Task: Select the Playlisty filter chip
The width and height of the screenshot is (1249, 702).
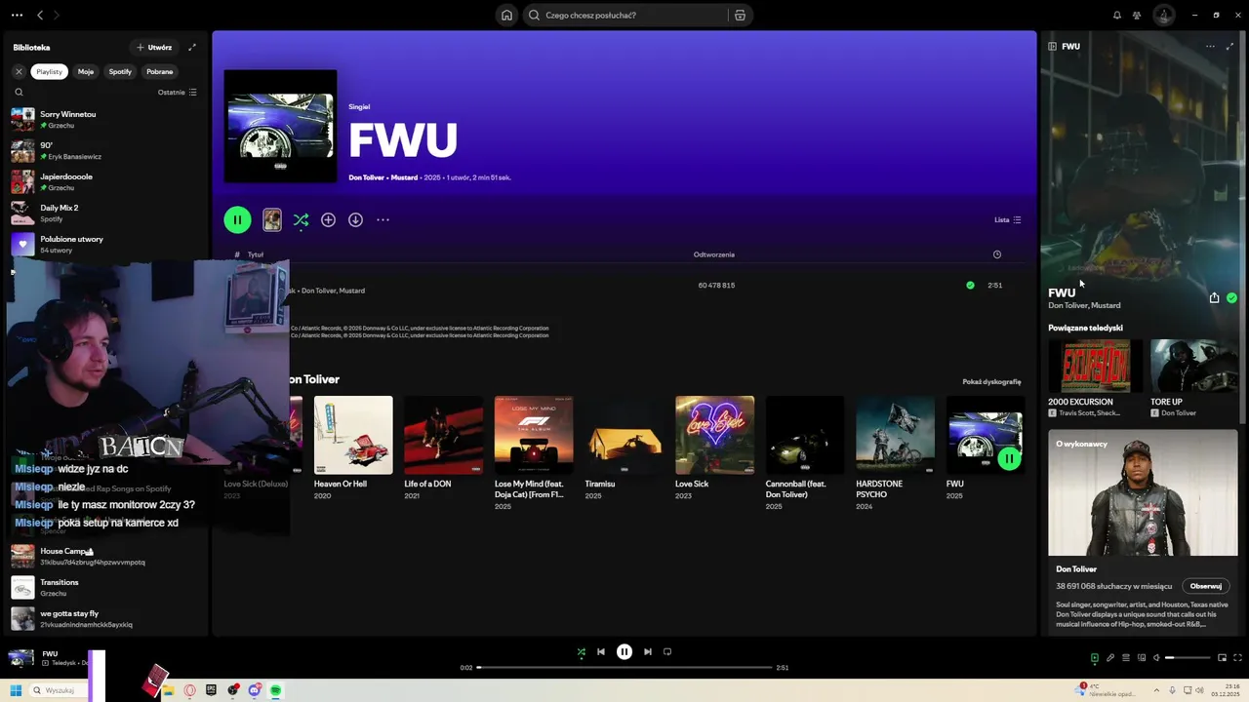Action: (49, 71)
